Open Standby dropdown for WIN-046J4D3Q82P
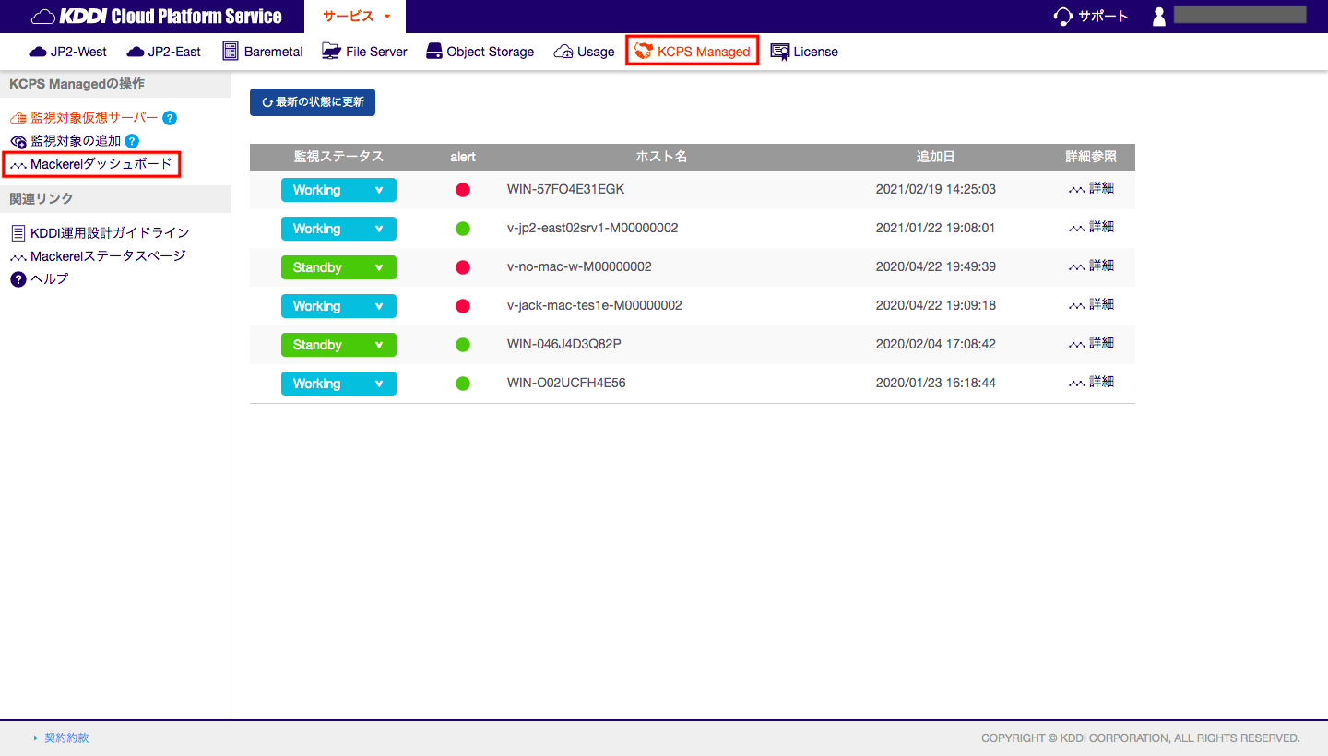 (338, 345)
